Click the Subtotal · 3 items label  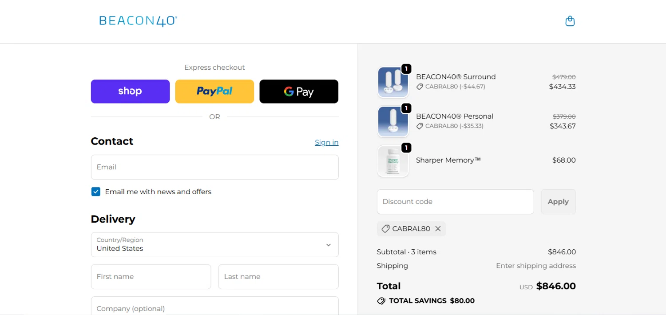click(407, 252)
